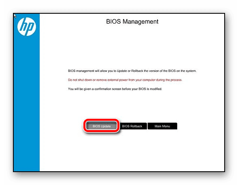Click "external power" in the red warning
238x185 pixels.
tap(118, 80)
